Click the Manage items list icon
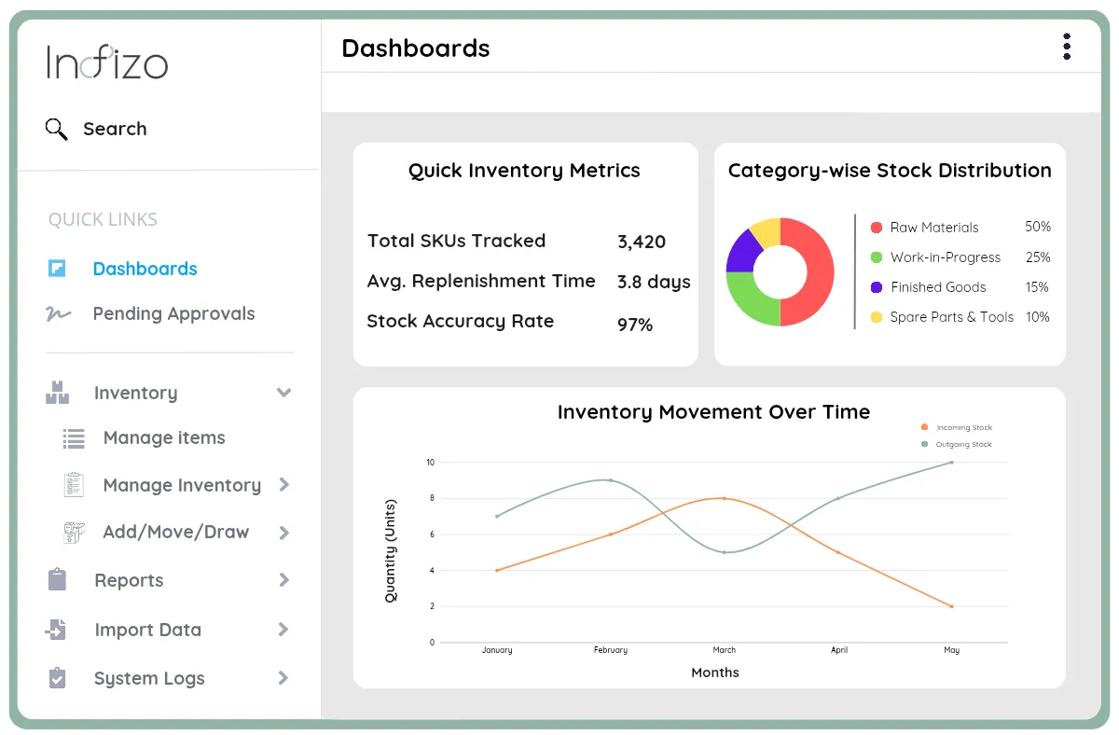1119x735 pixels. 73,437
